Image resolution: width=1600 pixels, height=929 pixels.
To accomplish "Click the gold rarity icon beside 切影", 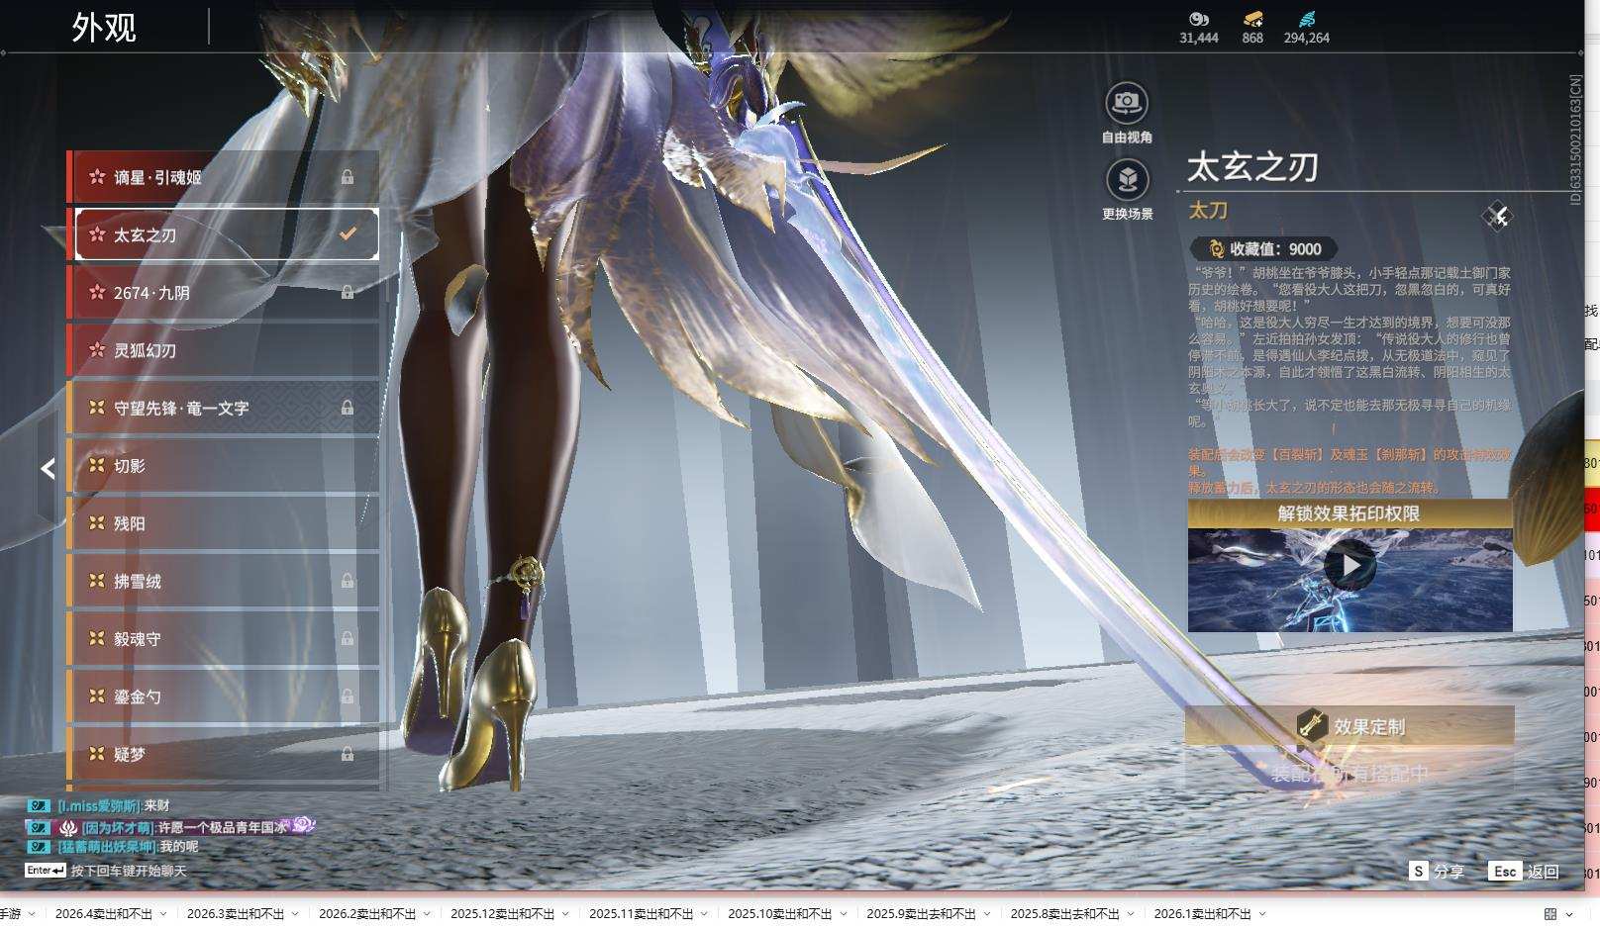I will (97, 465).
